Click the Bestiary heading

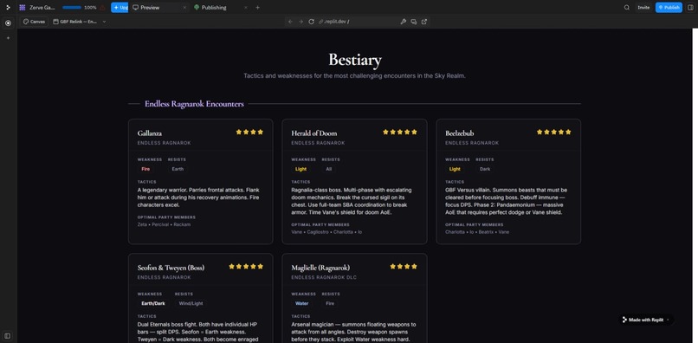355,60
